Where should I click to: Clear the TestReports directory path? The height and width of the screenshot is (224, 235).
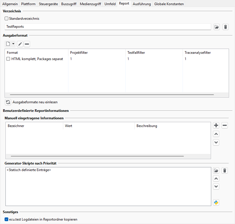(225, 27)
